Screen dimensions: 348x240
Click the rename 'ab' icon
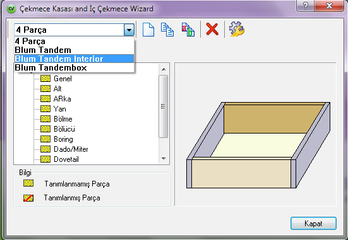tap(188, 30)
